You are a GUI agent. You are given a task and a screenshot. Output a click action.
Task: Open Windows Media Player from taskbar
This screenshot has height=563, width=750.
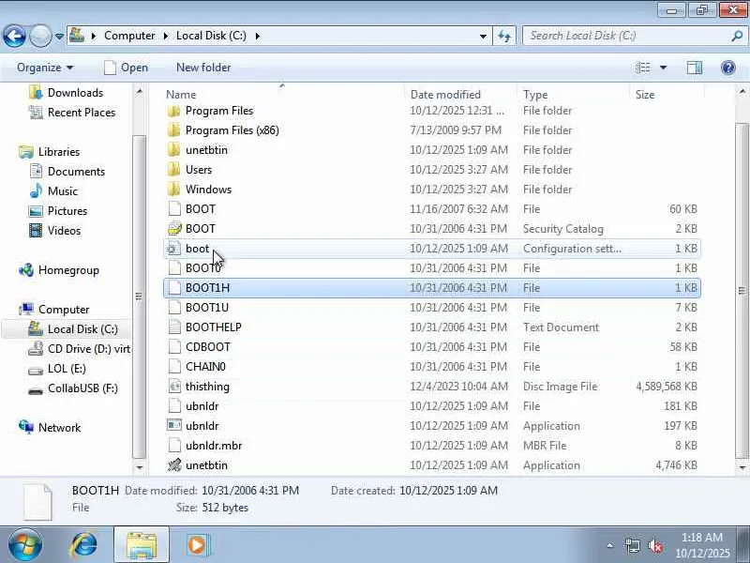pos(197,545)
